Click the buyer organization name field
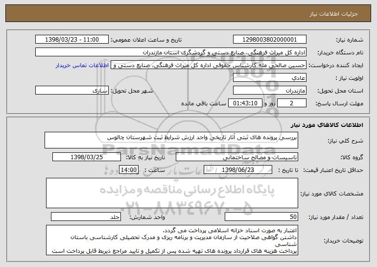377x267 pixels. [x=171, y=52]
